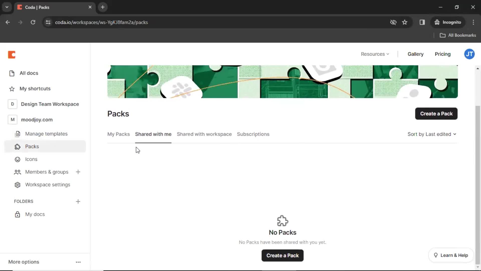Screen dimensions: 481x271
Task: Open the Gallery page
Action: [416, 54]
